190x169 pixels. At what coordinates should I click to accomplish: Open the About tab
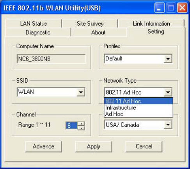point(98,32)
